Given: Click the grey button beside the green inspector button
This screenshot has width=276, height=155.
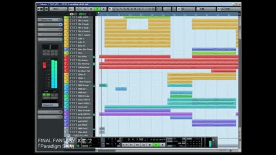Looking at the screenshot, I should pos(54,95).
